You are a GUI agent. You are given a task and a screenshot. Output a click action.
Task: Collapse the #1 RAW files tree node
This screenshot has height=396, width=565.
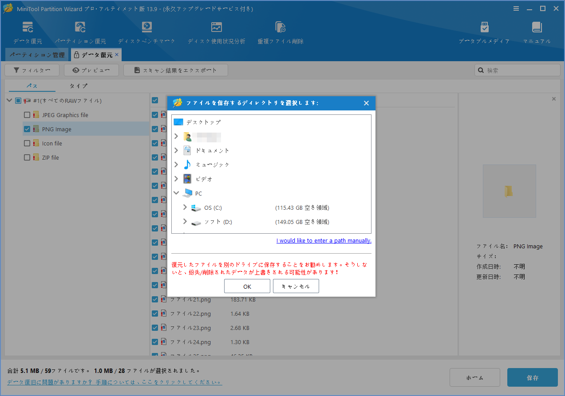click(x=9, y=101)
